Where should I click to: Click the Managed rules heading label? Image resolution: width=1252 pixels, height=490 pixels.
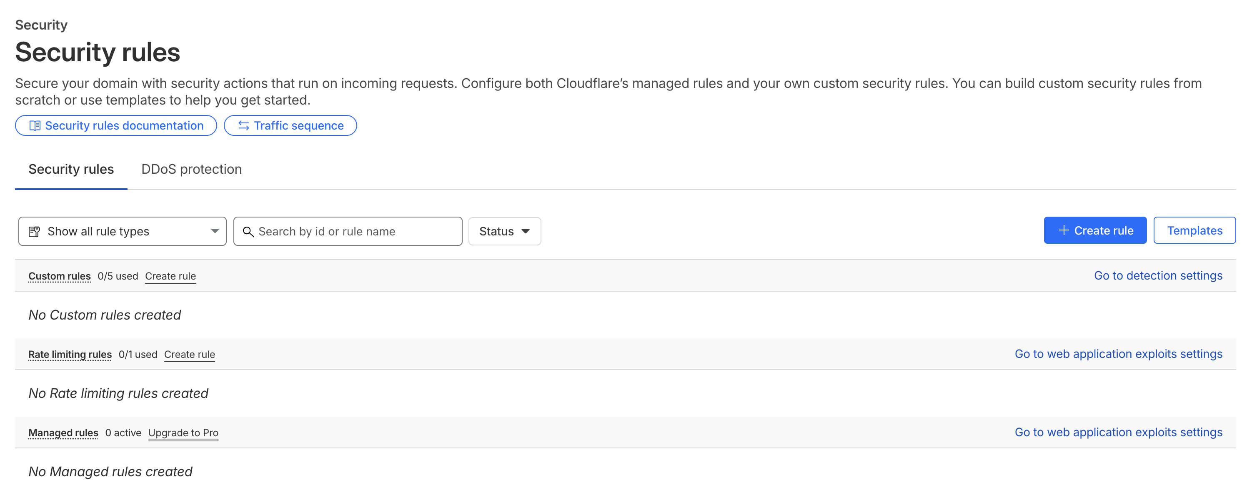tap(63, 432)
